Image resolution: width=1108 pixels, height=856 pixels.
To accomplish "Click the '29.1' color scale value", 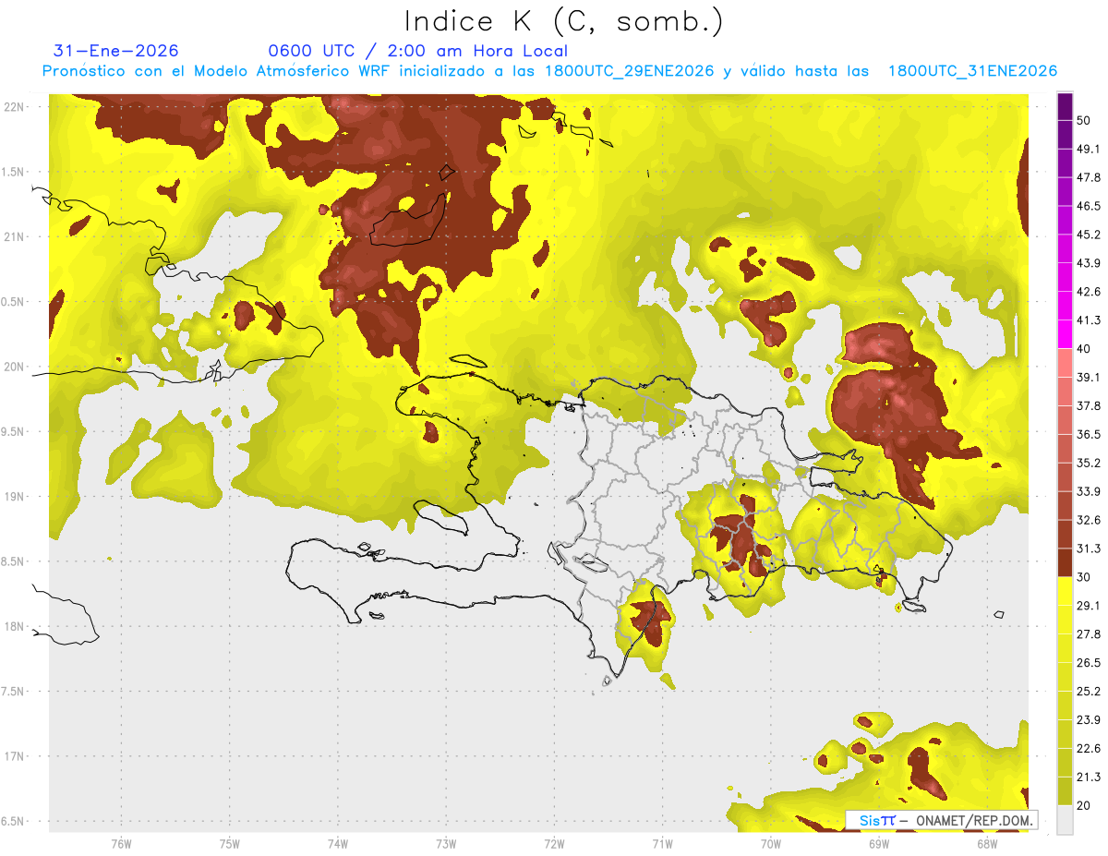I will coord(1089,606).
